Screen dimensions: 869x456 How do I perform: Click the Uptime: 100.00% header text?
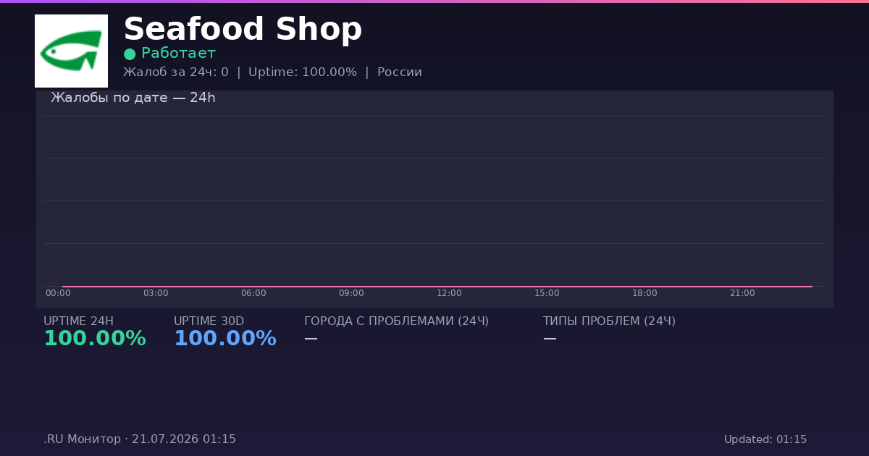point(303,72)
